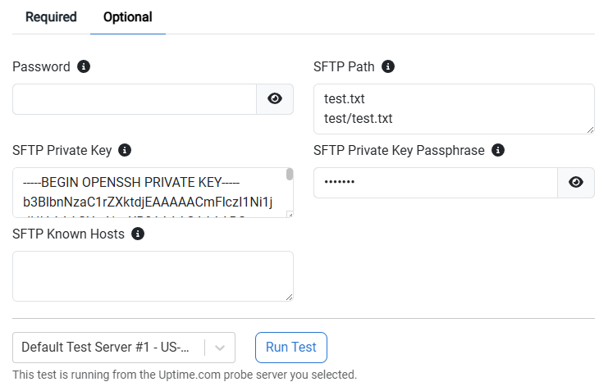
Task: Click the Private Key Passphrase info icon
Action: [498, 150]
